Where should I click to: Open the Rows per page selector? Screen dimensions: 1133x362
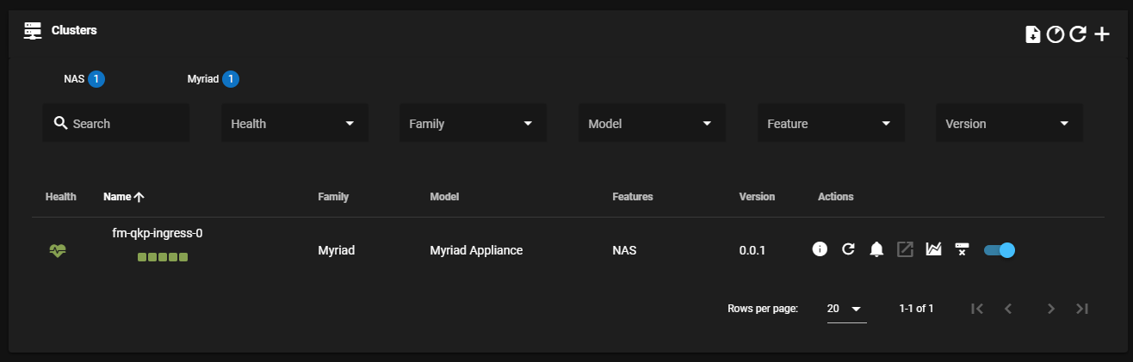[846, 309]
